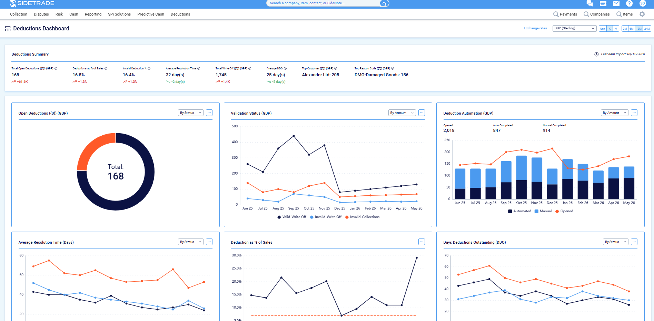
Task: Switch amount display to Unit
Action: pos(603,29)
